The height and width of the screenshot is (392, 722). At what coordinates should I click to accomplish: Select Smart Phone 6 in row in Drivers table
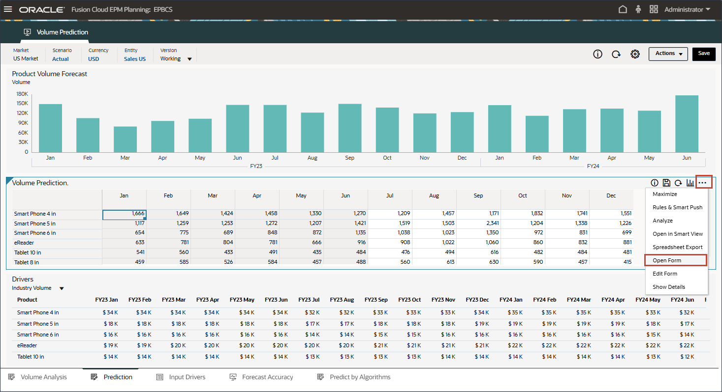click(38, 335)
